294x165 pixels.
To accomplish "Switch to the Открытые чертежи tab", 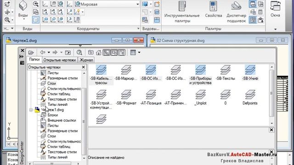I will coord(59,60).
